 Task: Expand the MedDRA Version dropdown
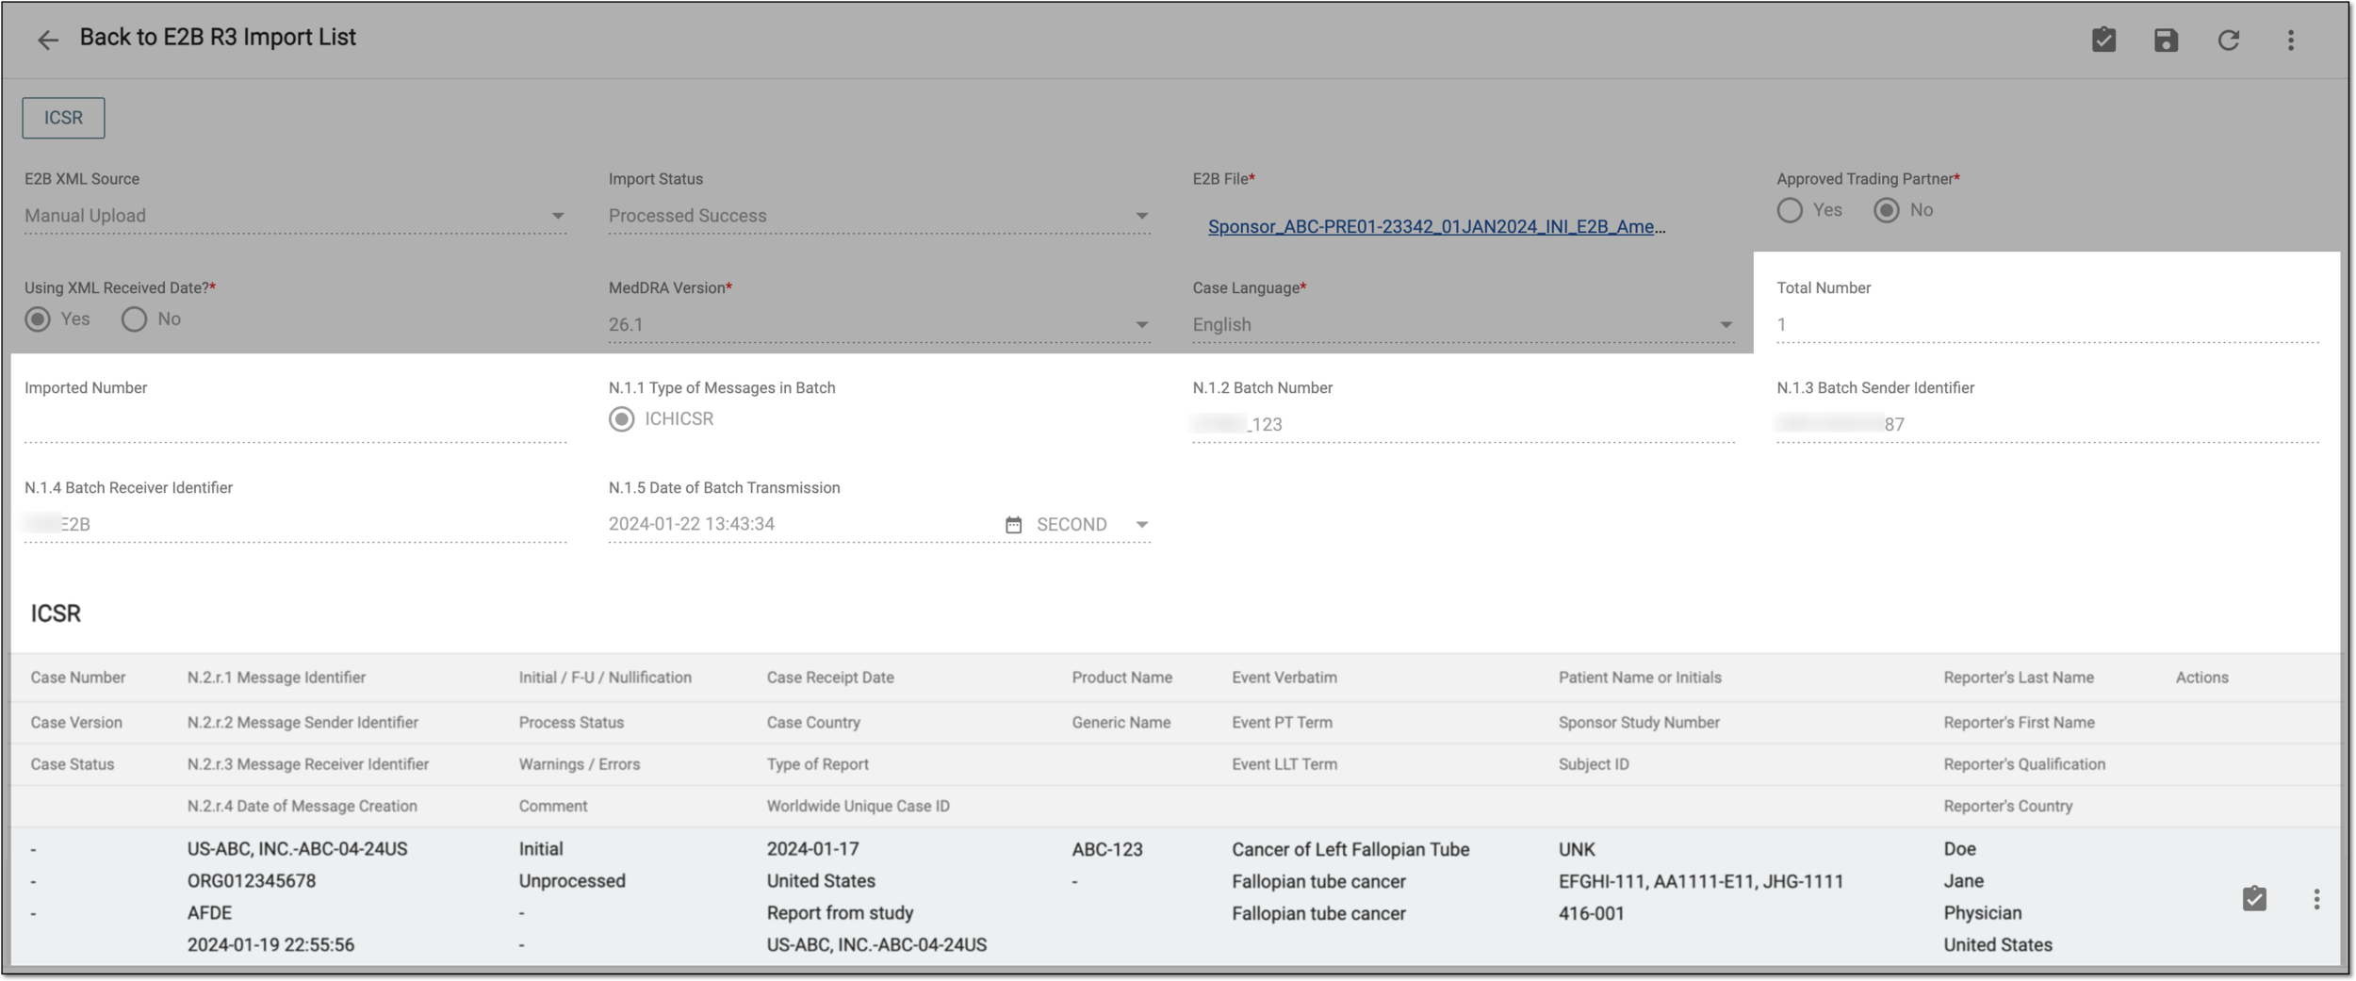click(x=878, y=324)
